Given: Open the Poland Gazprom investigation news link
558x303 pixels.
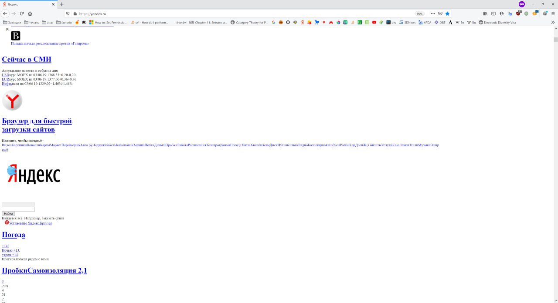Looking at the screenshot, I should tap(50, 44).
